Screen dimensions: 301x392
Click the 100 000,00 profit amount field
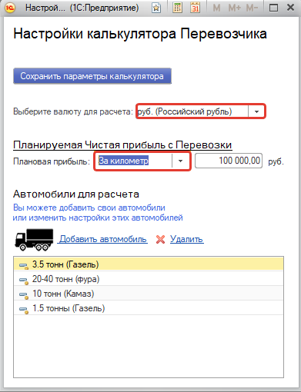pos(229,161)
